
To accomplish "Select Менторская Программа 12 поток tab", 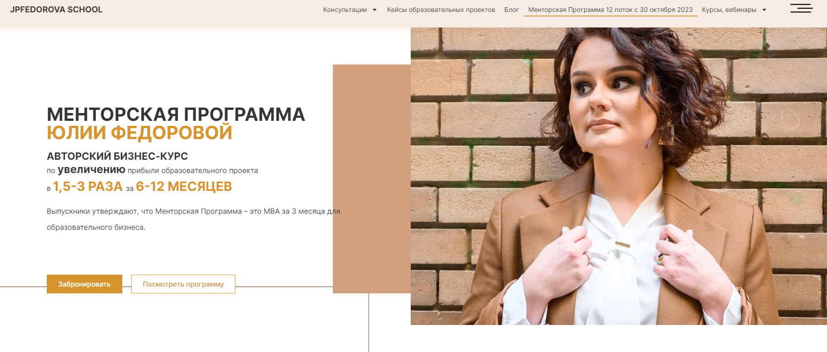I will click(610, 10).
